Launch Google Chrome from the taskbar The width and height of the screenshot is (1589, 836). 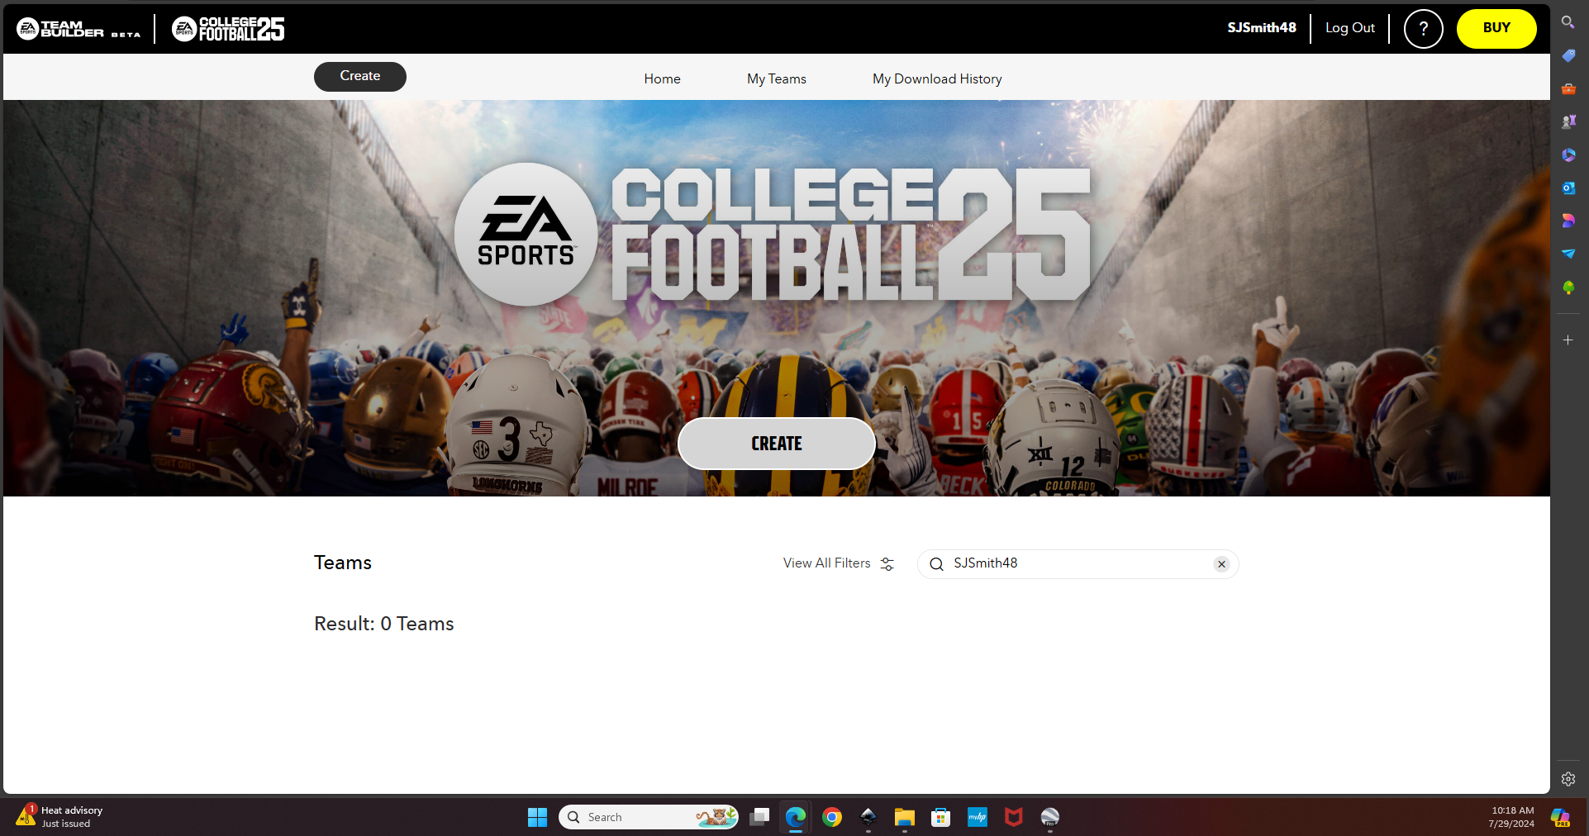832,817
